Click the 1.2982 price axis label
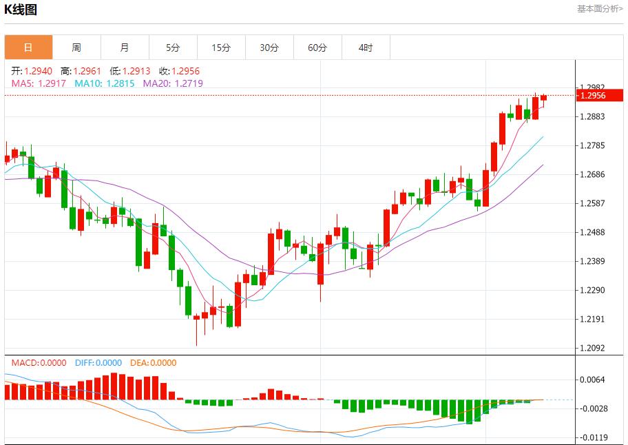Screen dimensions: 628x445 (x=592, y=87)
